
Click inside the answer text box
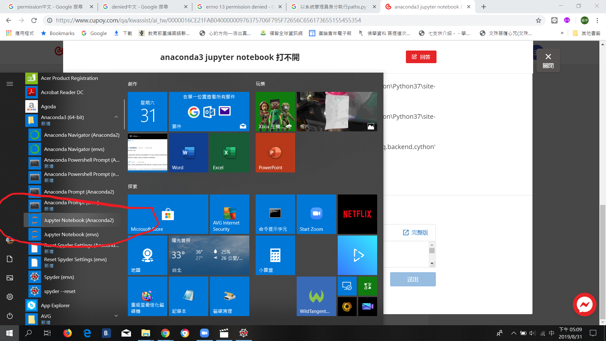pyautogui.click(x=407, y=254)
